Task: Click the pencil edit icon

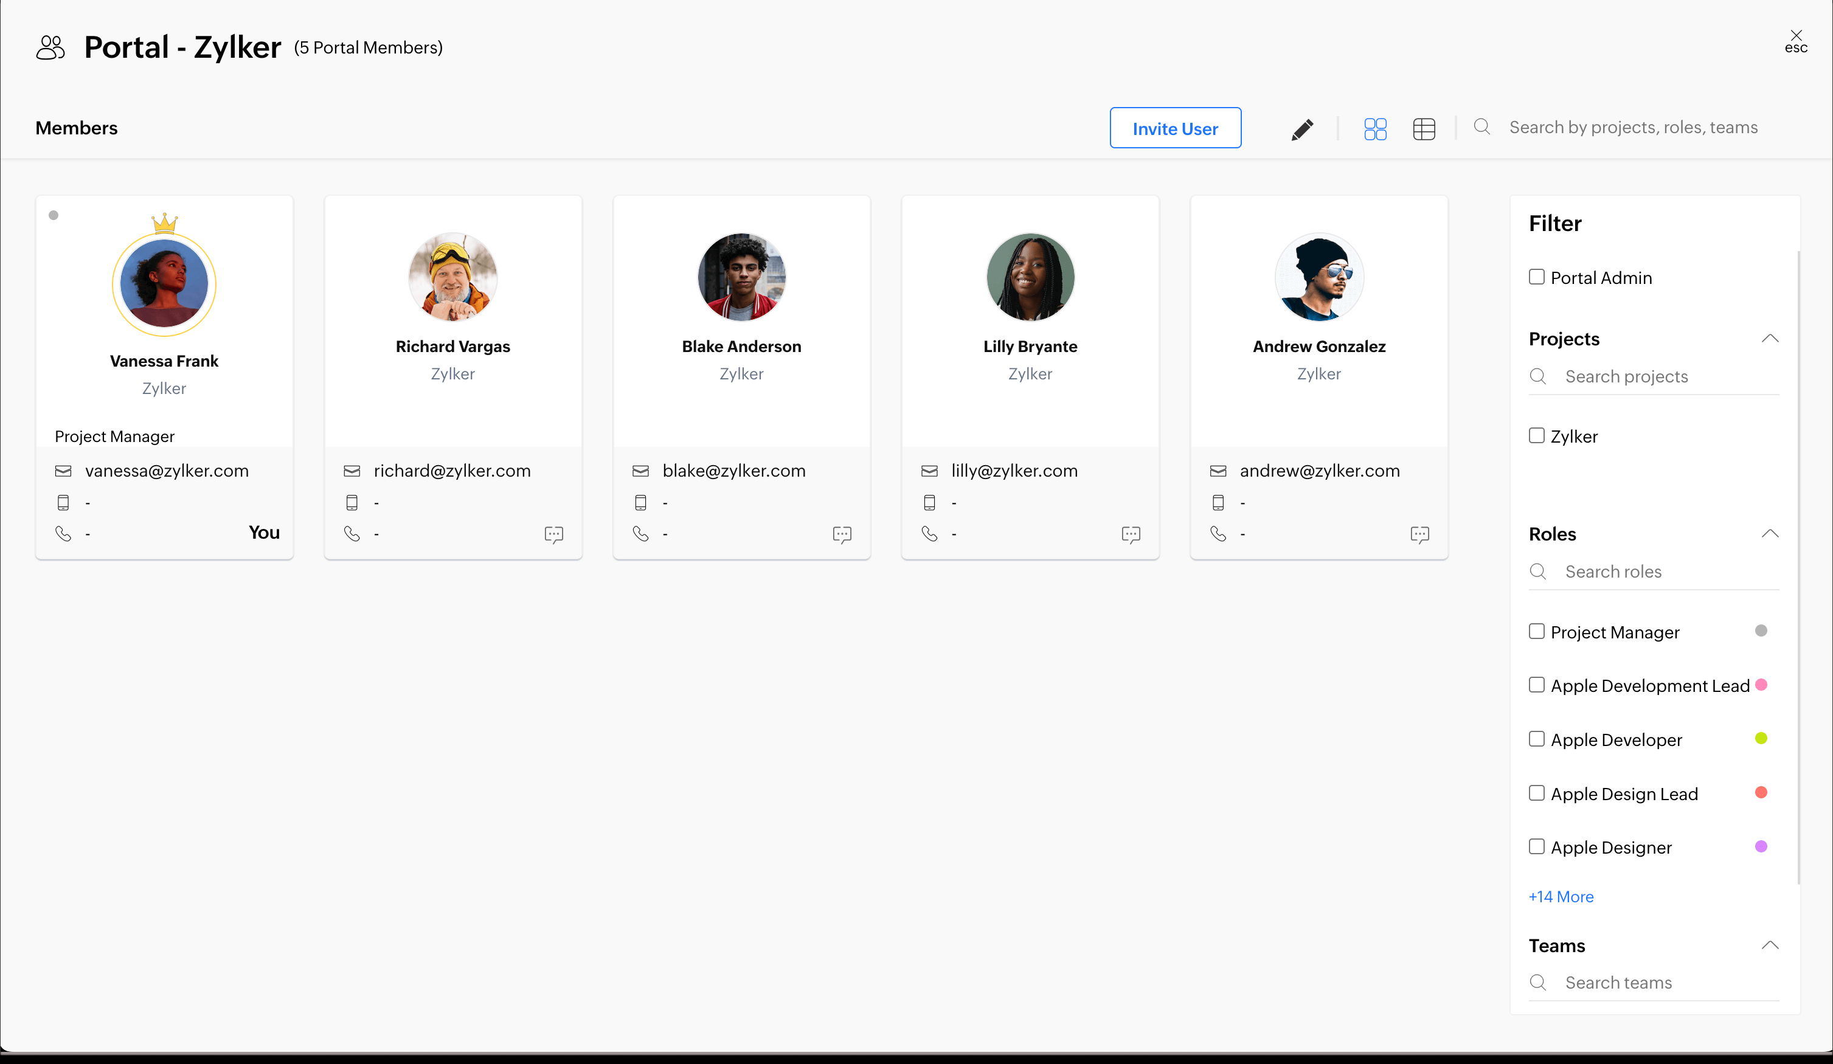Action: [x=1302, y=129]
